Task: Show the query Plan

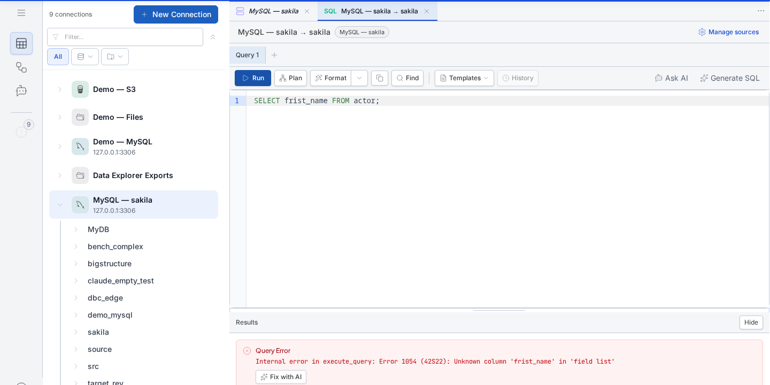Action: tap(290, 78)
